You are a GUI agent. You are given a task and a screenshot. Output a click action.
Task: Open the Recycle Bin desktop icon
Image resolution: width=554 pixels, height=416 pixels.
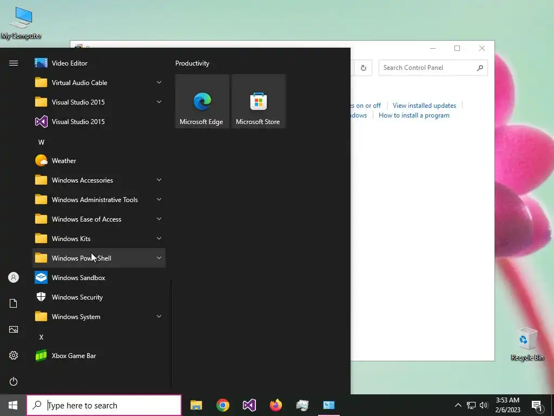(x=527, y=344)
